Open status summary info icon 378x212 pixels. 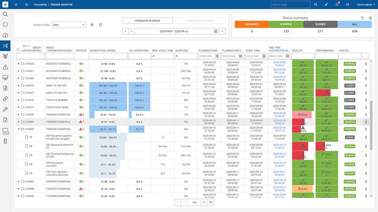(x=370, y=18)
